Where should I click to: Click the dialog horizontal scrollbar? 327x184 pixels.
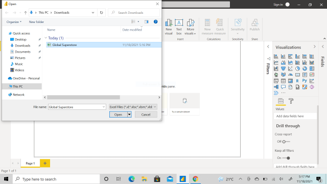point(83,98)
